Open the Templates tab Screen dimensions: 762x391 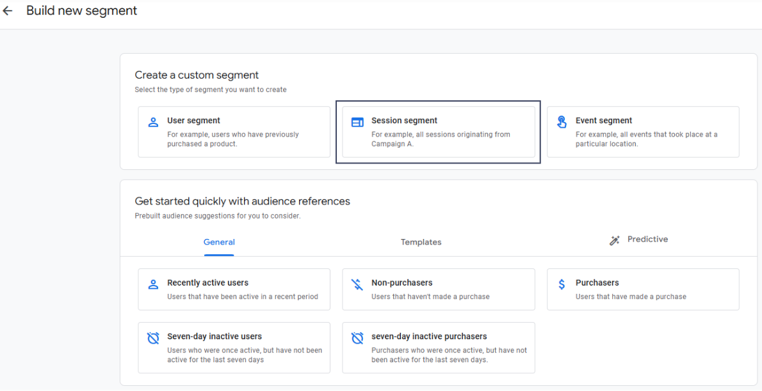point(421,242)
